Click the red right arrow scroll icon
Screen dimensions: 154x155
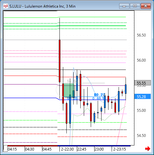coord(148,149)
